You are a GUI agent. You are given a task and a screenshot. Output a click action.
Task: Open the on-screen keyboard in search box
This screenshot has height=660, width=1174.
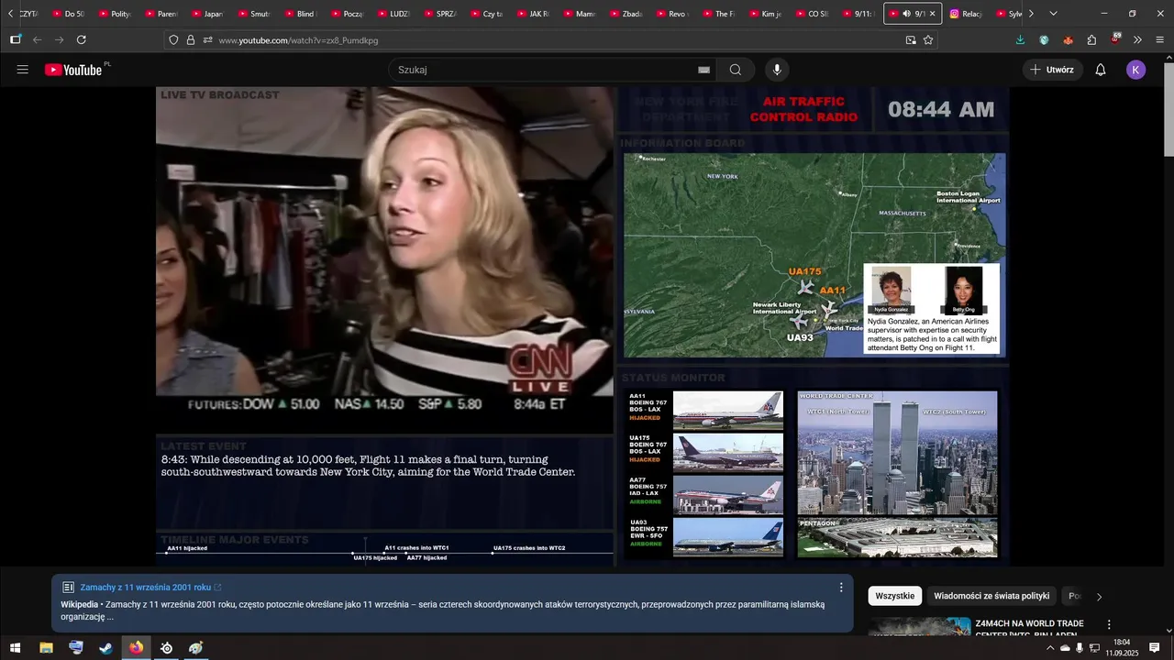click(703, 70)
